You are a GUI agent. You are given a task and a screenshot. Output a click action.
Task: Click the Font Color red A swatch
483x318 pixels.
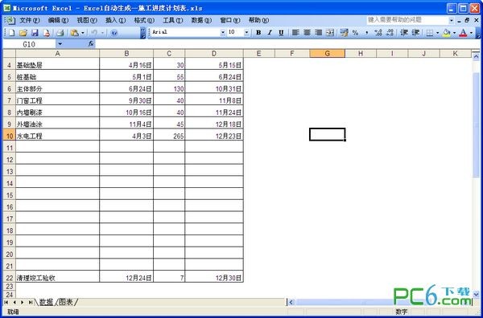pos(463,33)
